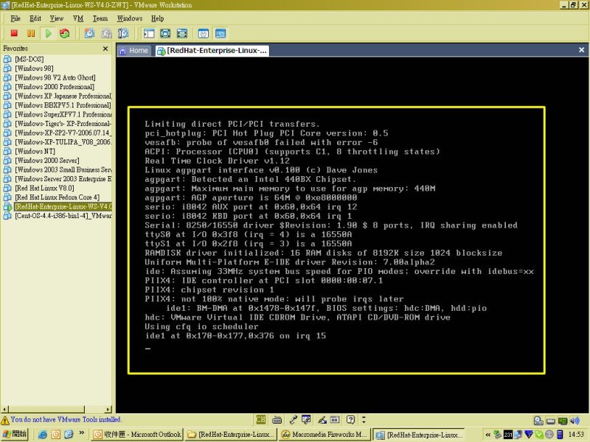Click the microphone icon on the language bar
The image size is (590, 442).
click(293, 419)
